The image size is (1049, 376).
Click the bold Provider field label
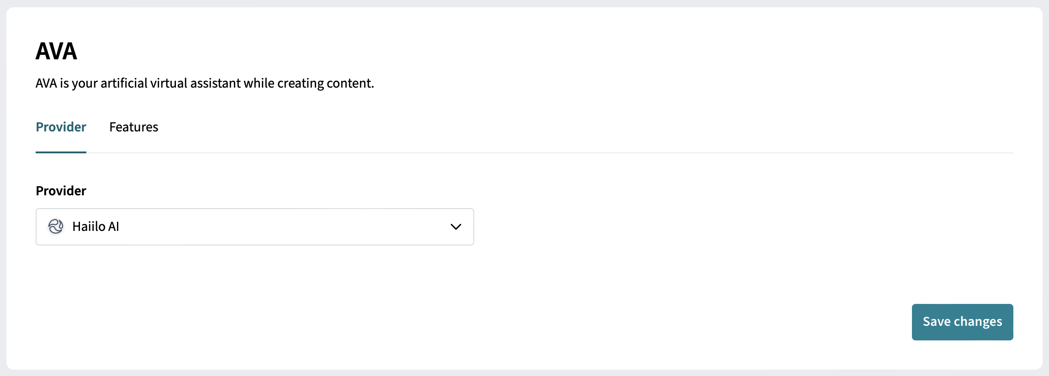pyautogui.click(x=61, y=191)
